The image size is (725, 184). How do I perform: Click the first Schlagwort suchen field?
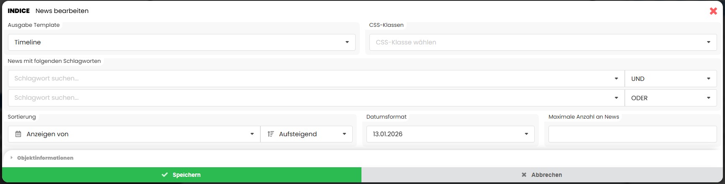[310, 79]
